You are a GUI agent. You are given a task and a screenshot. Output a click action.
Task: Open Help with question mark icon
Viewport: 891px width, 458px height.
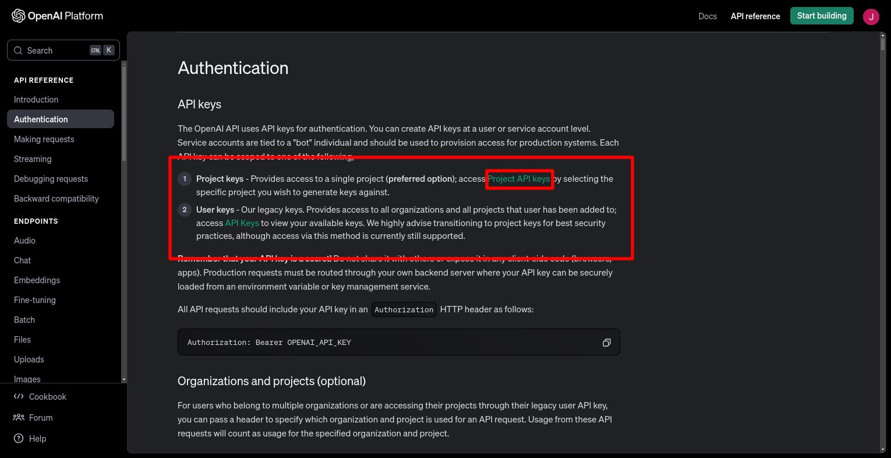click(30, 439)
